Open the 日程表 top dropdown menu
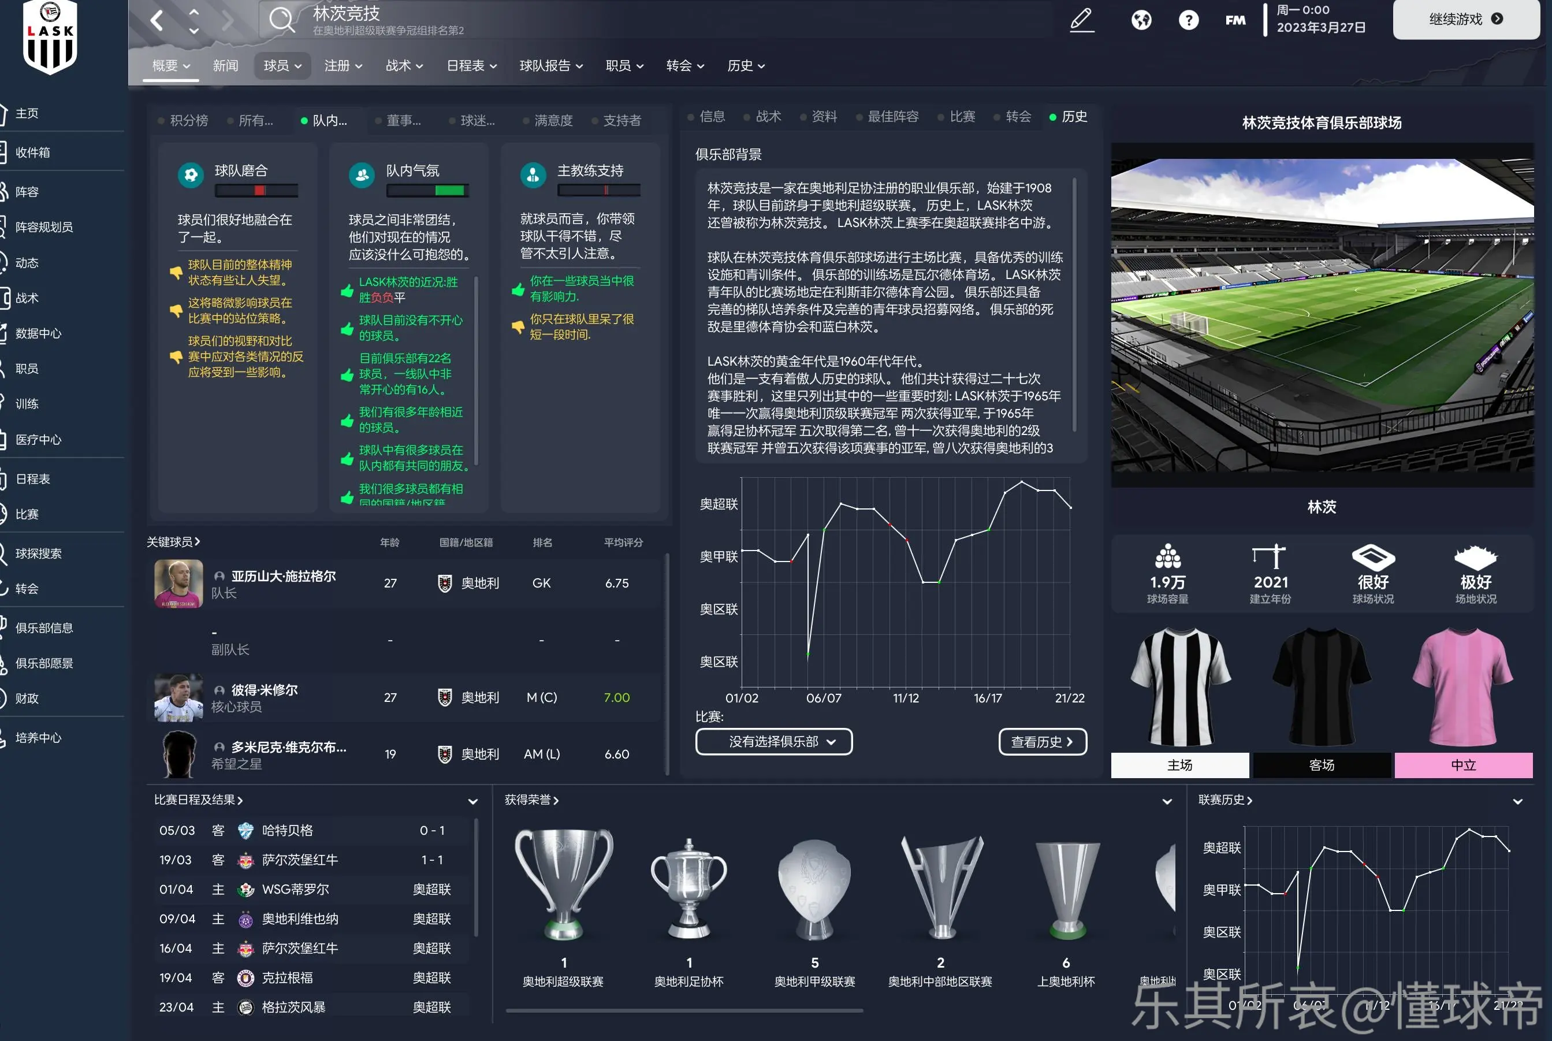 (x=471, y=66)
